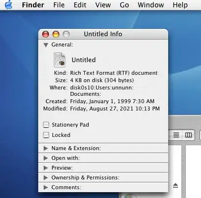Viewport: 201px width, 198px height.
Task: Minimize the Untitled Info window
Action: coord(56,34)
